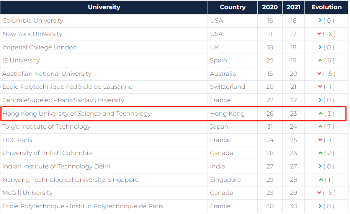Click the 2020 column header
The width and height of the screenshot is (350, 214).
270,7
